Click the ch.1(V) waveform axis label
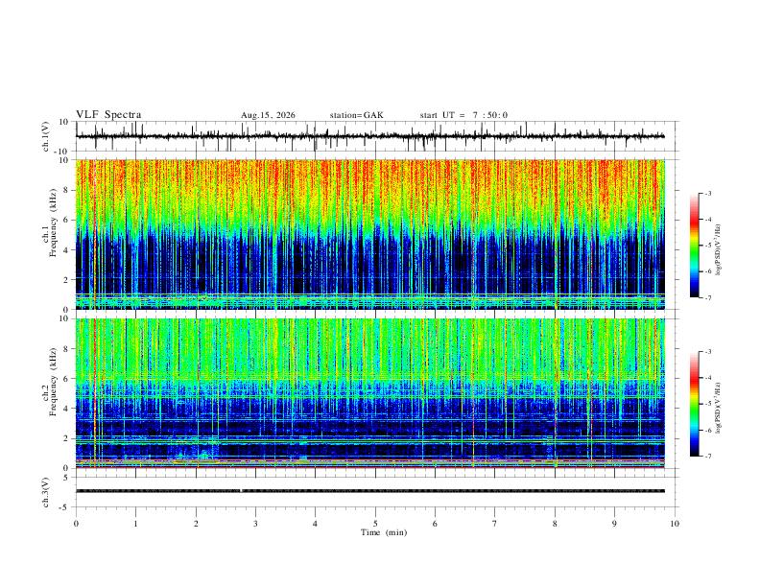Image resolution: width=760 pixels, height=587 pixels. 46,136
